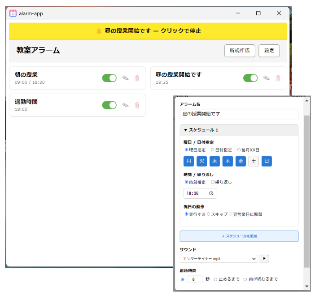The image size is (315, 297).
Task: Click the alarm-app title bar icon
Action: [x=13, y=13]
